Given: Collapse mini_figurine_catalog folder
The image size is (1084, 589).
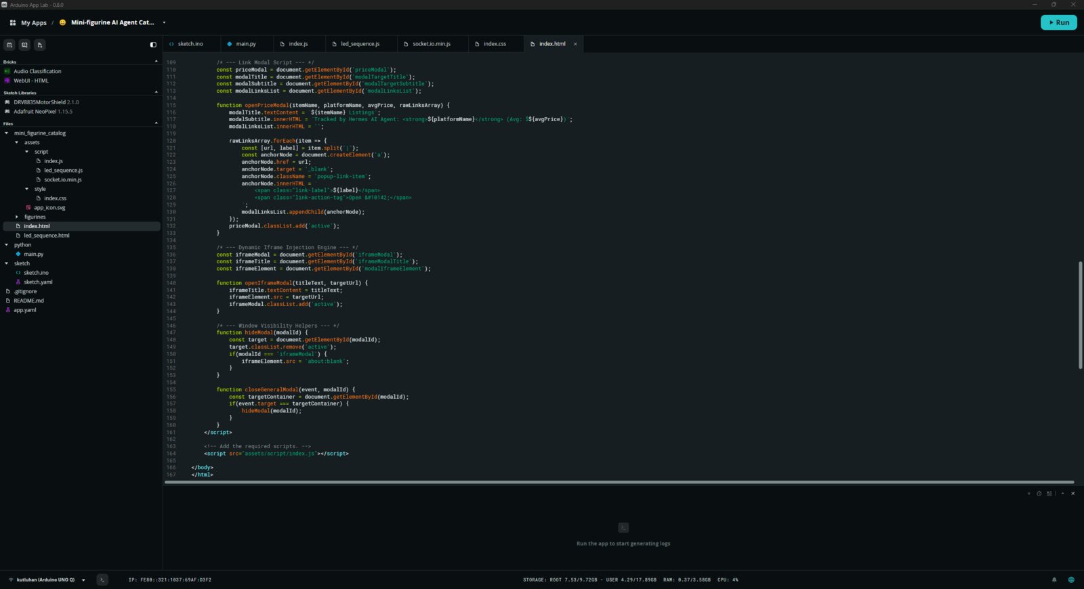Looking at the screenshot, I should 7,133.
